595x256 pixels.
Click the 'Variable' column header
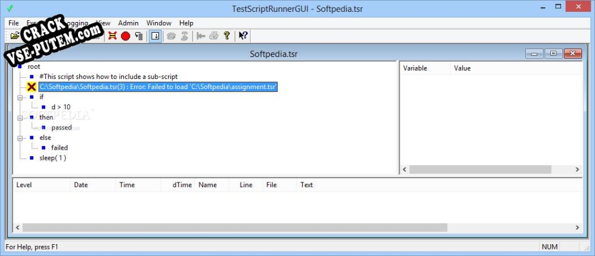(415, 68)
